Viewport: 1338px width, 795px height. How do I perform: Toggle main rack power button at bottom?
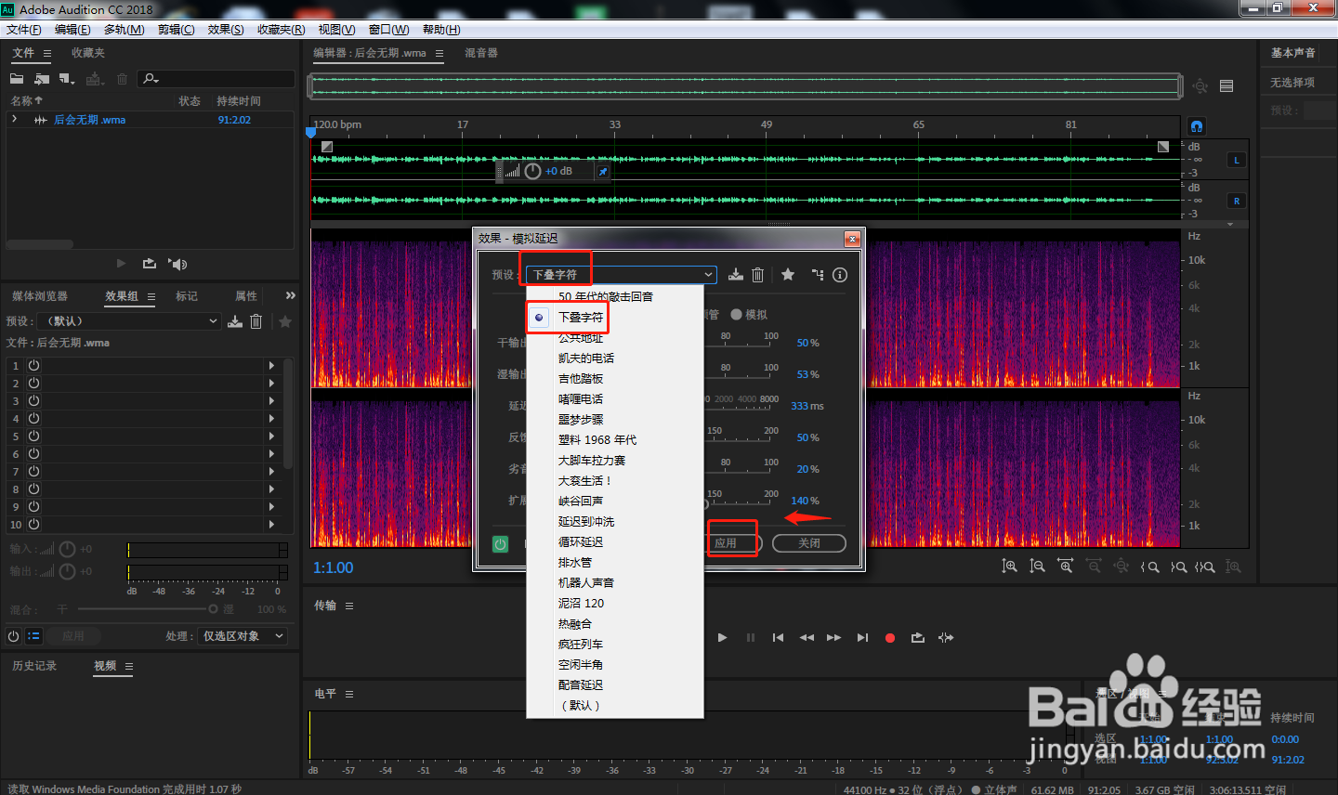click(x=13, y=636)
